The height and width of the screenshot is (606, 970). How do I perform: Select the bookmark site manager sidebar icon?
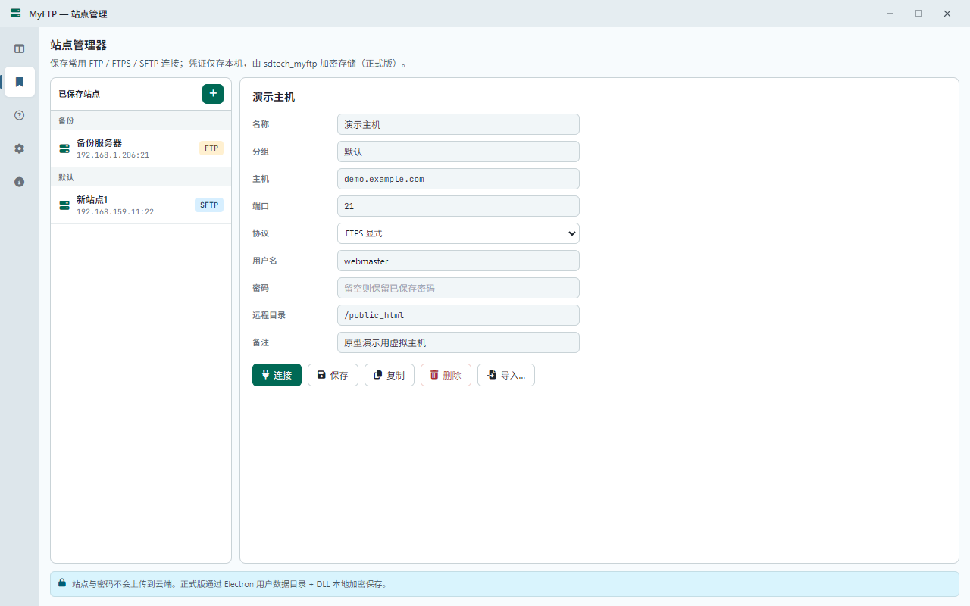click(x=20, y=82)
